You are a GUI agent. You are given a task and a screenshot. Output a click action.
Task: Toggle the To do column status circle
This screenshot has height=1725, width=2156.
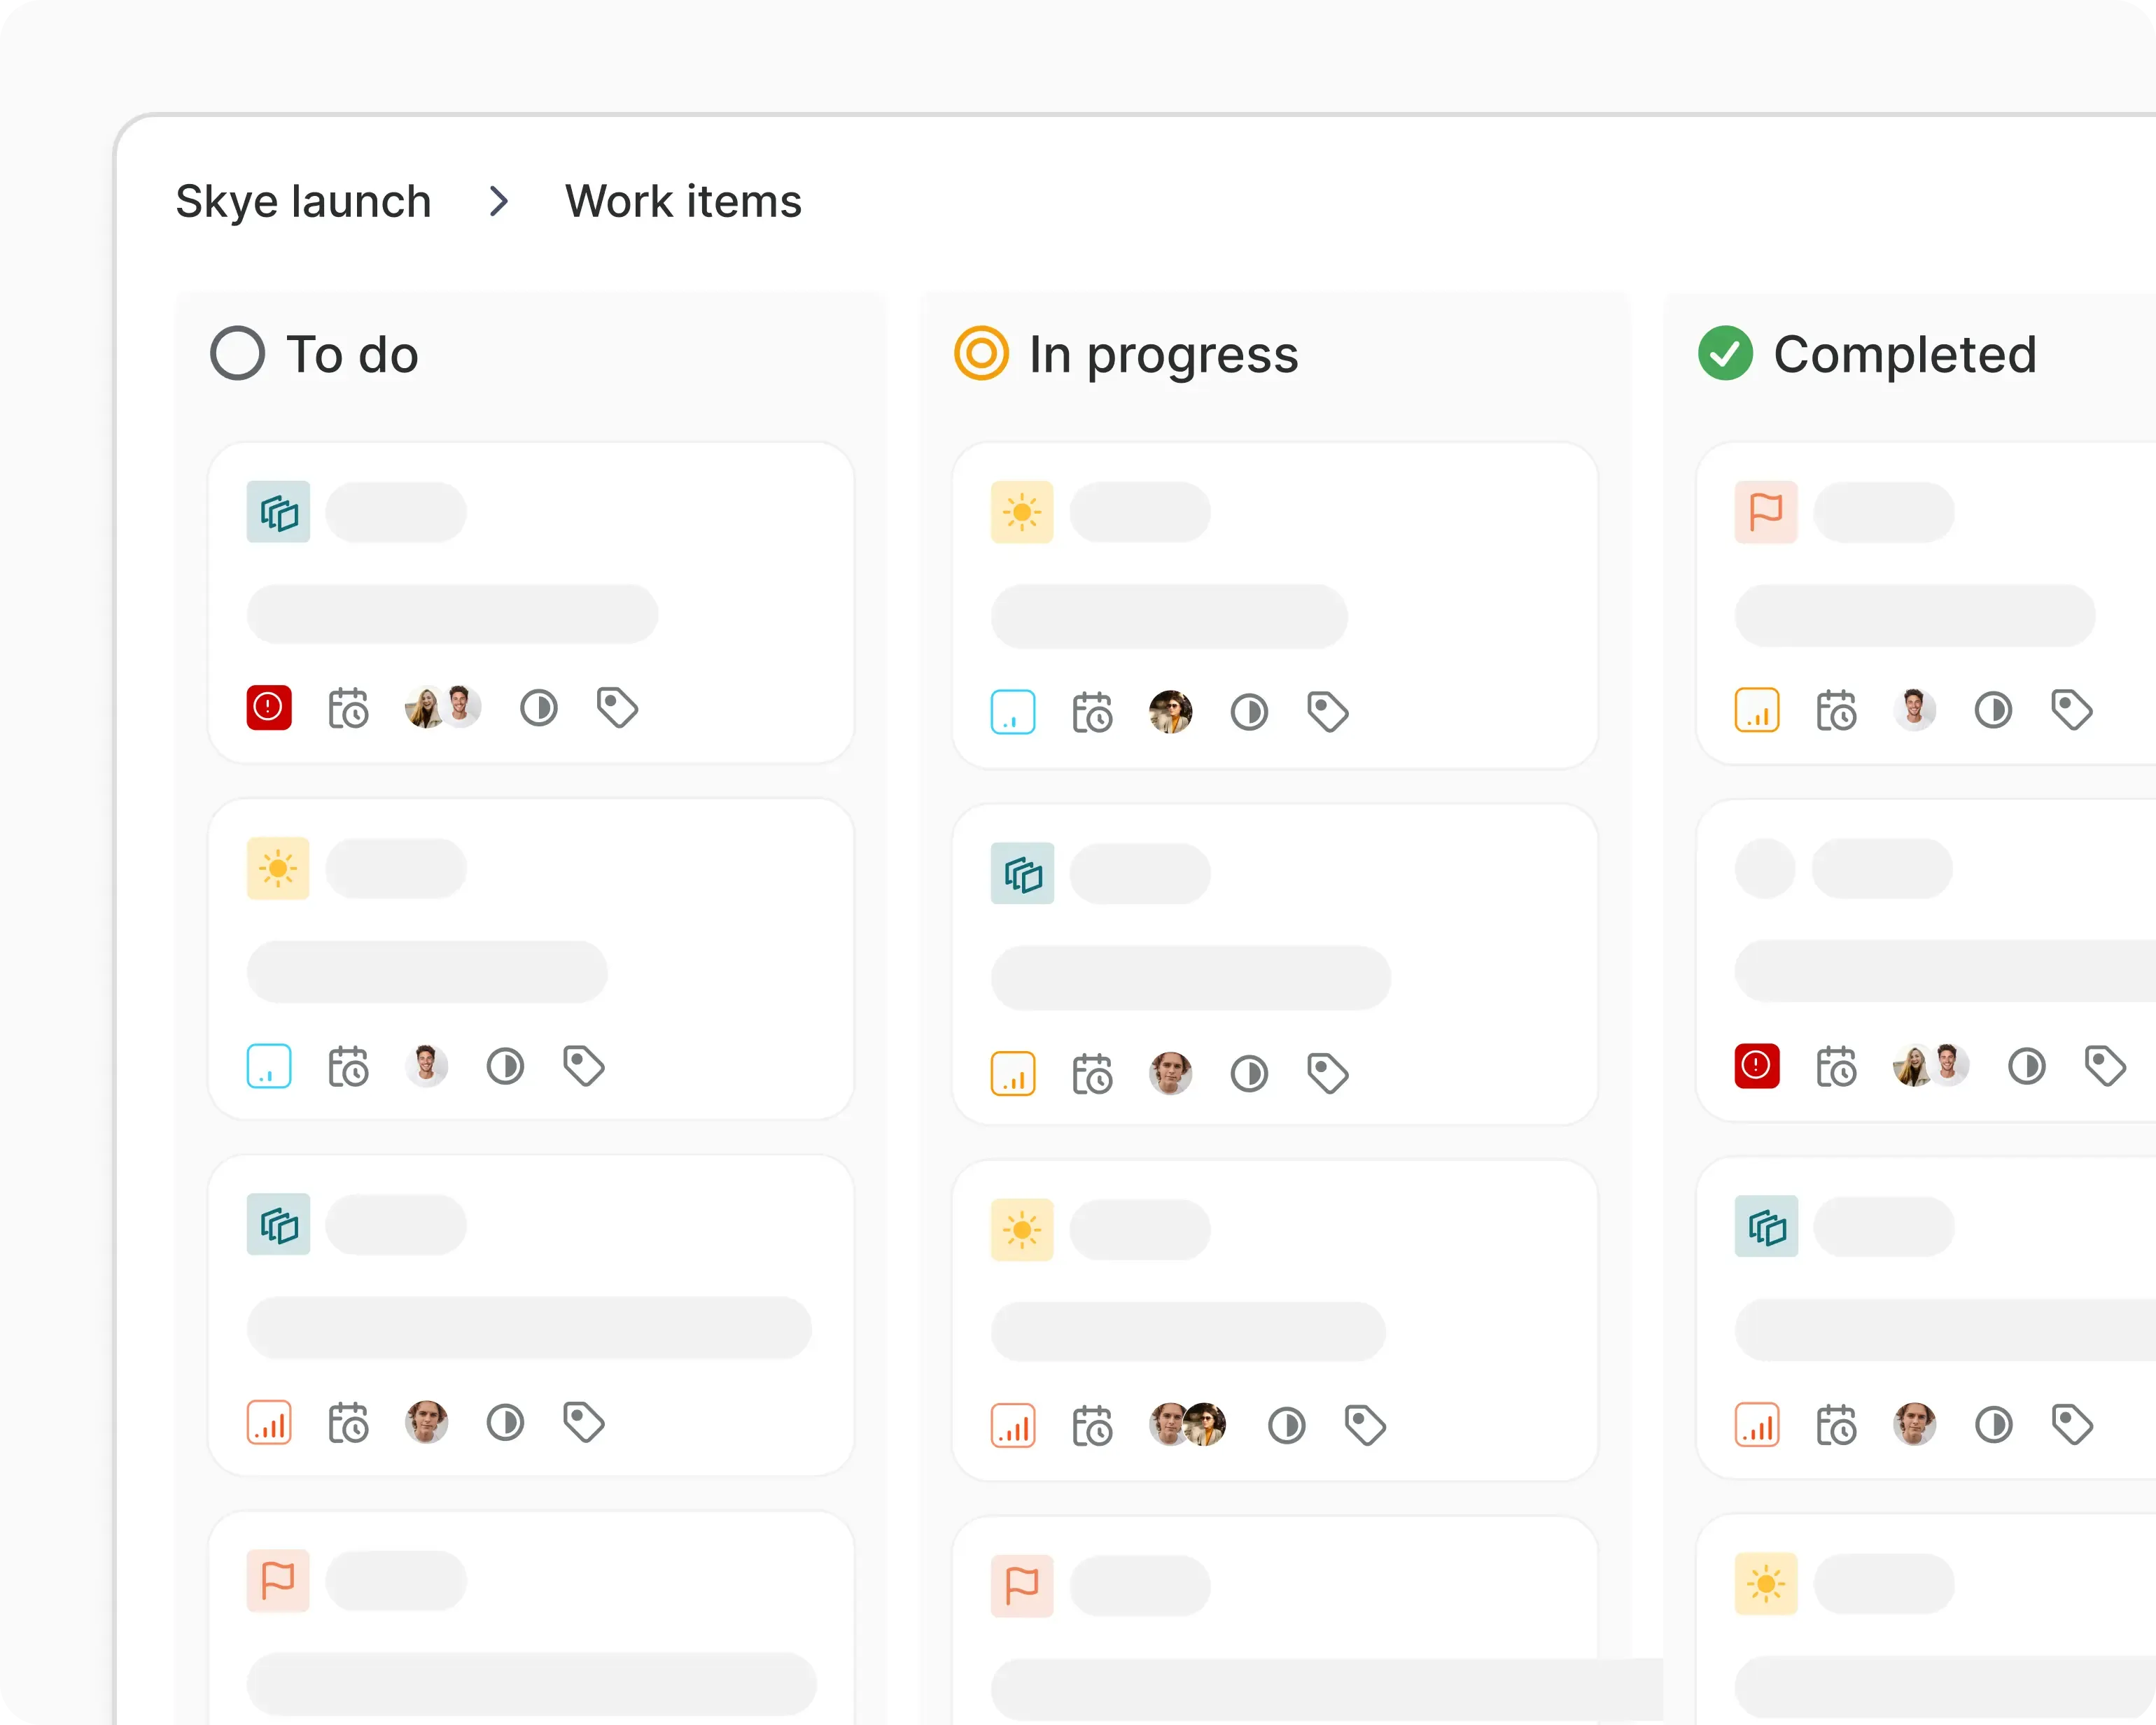click(x=238, y=354)
